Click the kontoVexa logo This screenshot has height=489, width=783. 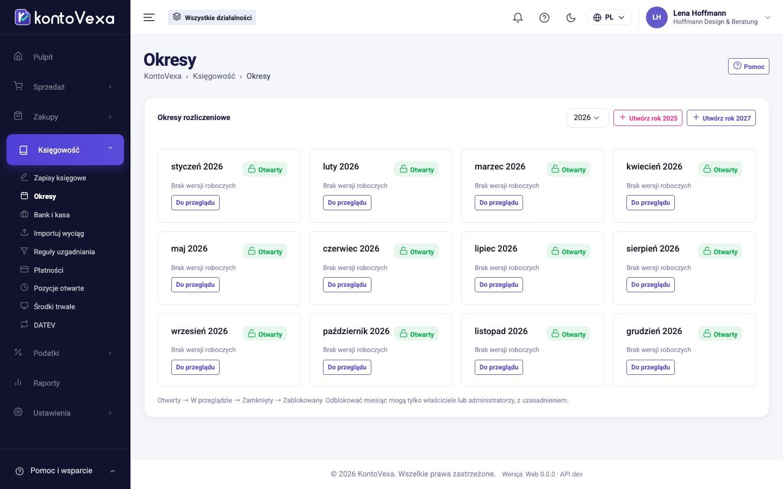[65, 17]
